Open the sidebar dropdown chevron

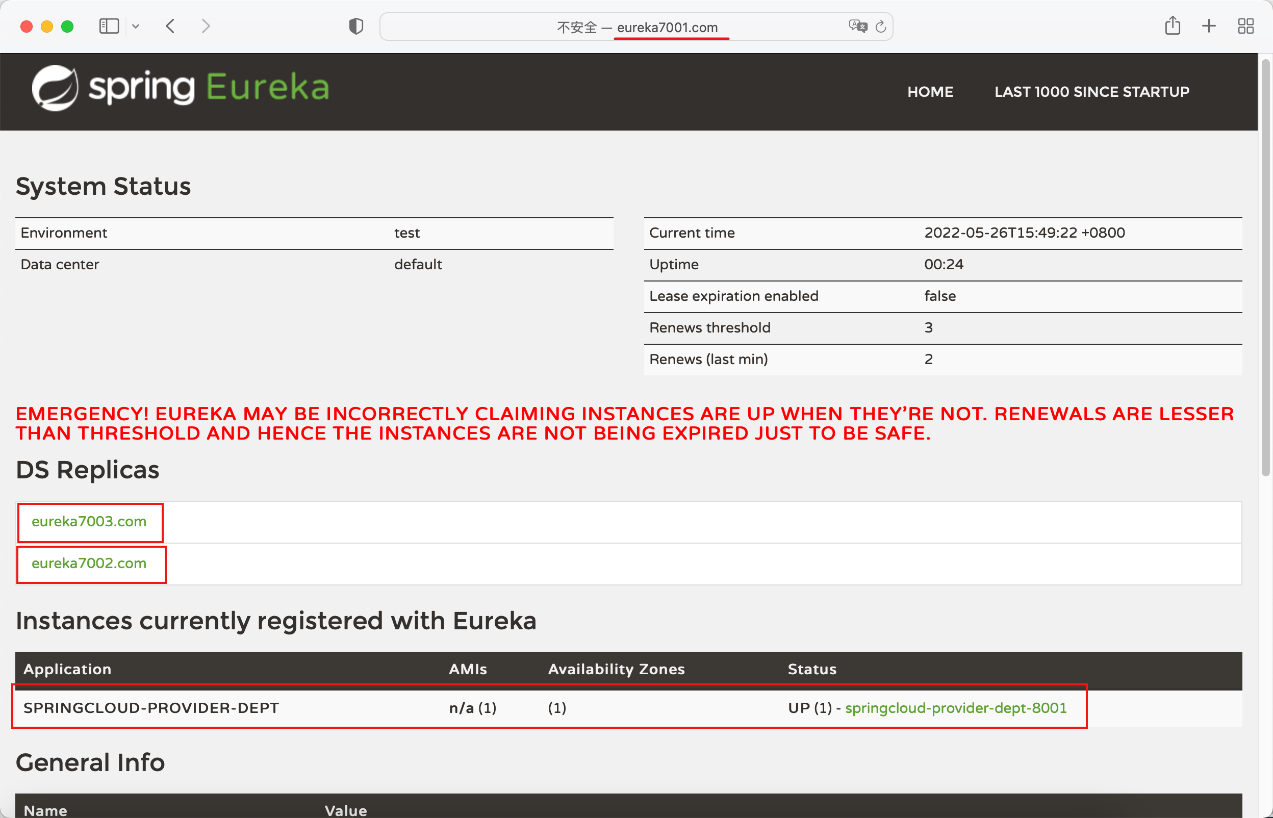click(x=136, y=26)
